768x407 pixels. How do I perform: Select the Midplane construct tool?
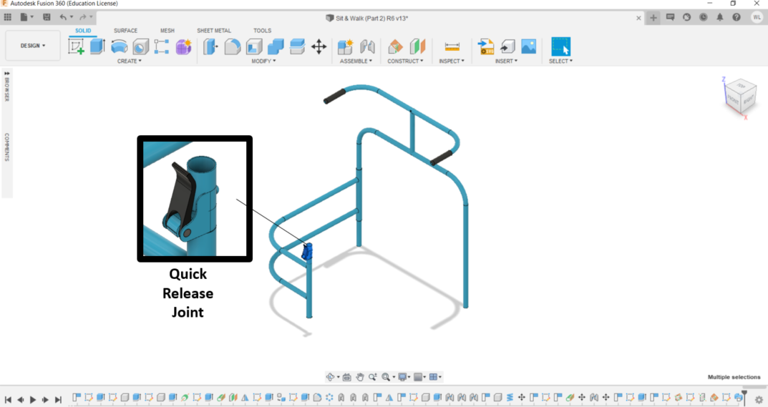point(417,46)
